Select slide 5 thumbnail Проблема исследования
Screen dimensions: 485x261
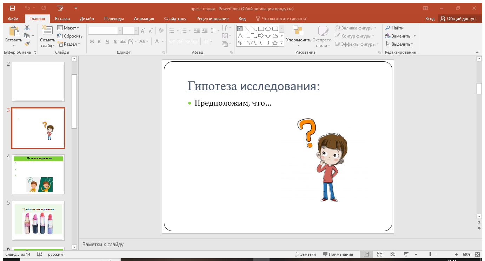(38, 220)
